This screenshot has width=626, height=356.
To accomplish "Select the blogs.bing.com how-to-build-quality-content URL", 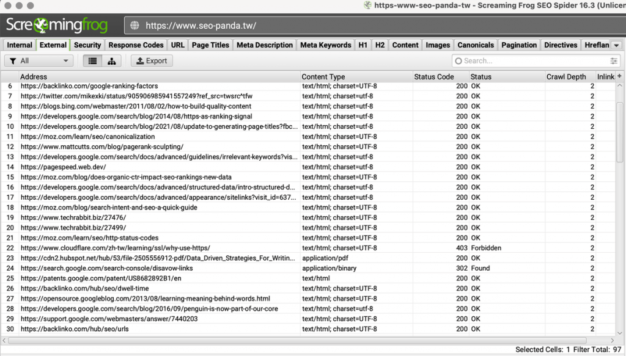I will [x=136, y=106].
